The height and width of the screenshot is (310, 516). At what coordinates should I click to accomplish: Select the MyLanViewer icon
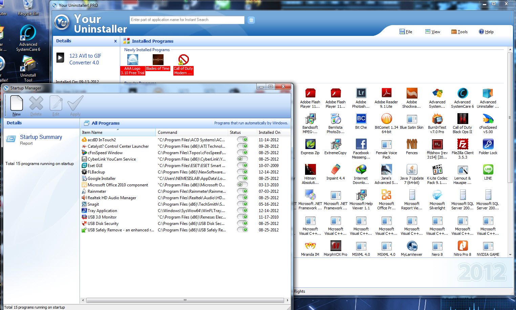pyautogui.click(x=412, y=246)
